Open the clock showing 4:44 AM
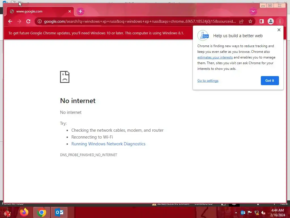Viewport: 290px width, 218px height. click(278, 213)
